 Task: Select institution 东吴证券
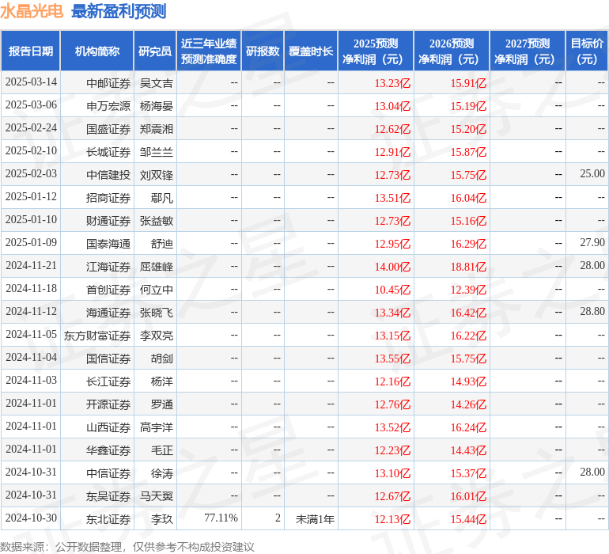[108, 496]
